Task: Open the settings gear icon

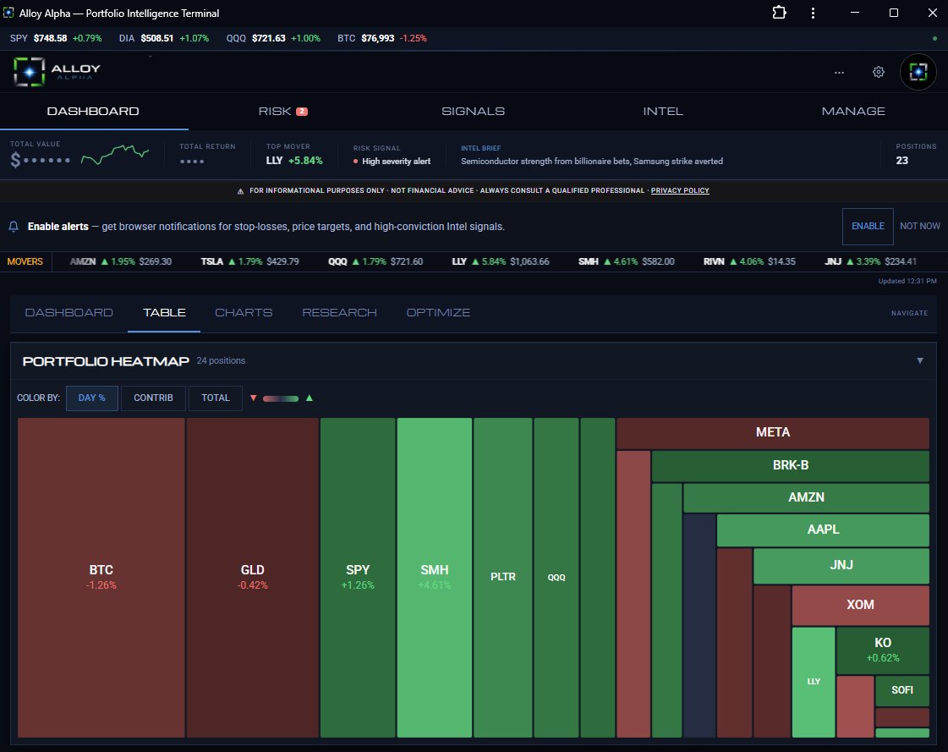Action: pos(879,72)
